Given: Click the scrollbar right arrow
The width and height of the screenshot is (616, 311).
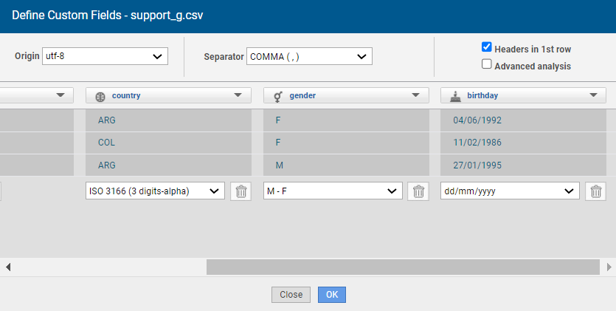Looking at the screenshot, I should (609, 267).
